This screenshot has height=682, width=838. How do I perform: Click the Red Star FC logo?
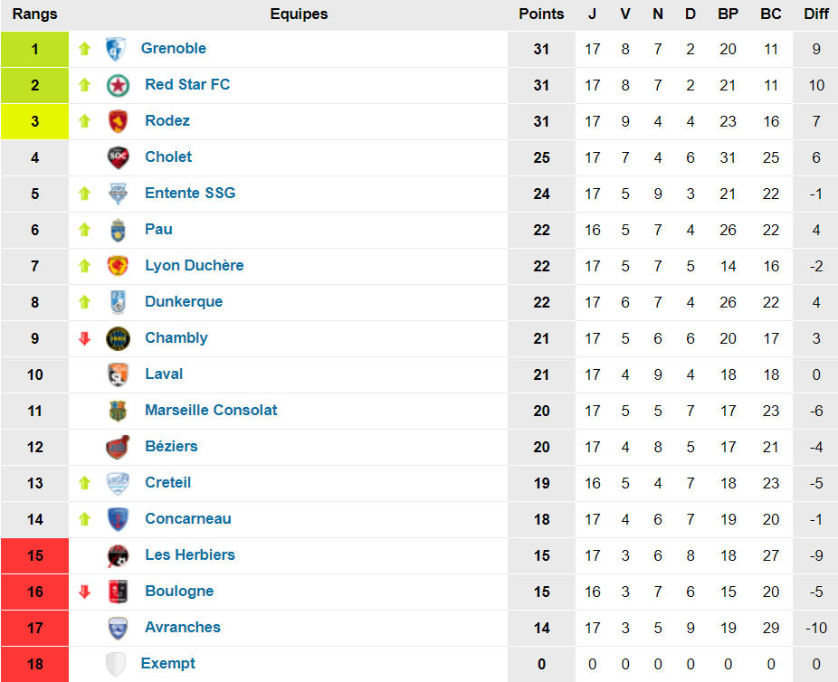[118, 85]
